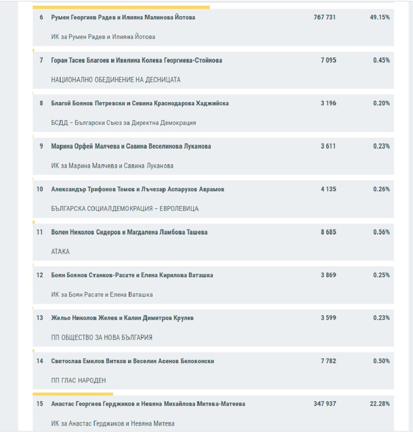
Task: Select БЪЛГАРСКА СОЦИАЛДЕМОКРАЦИЯ – ЕВРОЛЕВИЦА party text
Action: [x=125, y=208]
